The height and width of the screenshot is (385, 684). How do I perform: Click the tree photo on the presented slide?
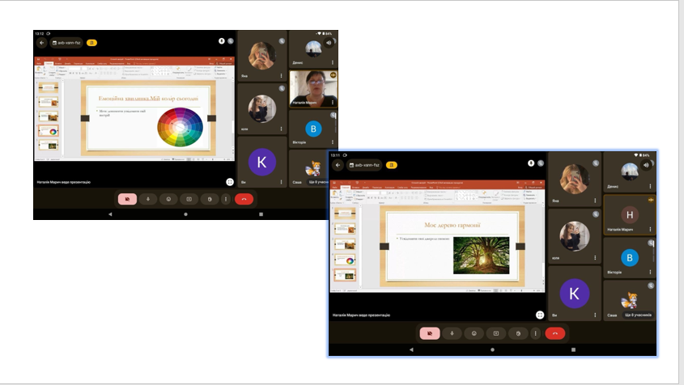coord(481,255)
